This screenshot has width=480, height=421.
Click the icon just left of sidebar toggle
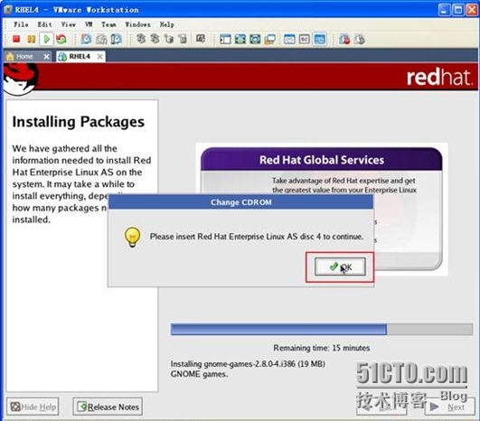coord(201,39)
